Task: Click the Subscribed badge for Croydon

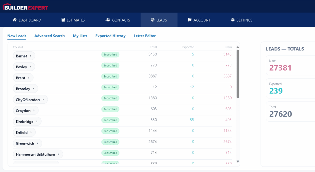Action: pyautogui.click(x=110, y=109)
